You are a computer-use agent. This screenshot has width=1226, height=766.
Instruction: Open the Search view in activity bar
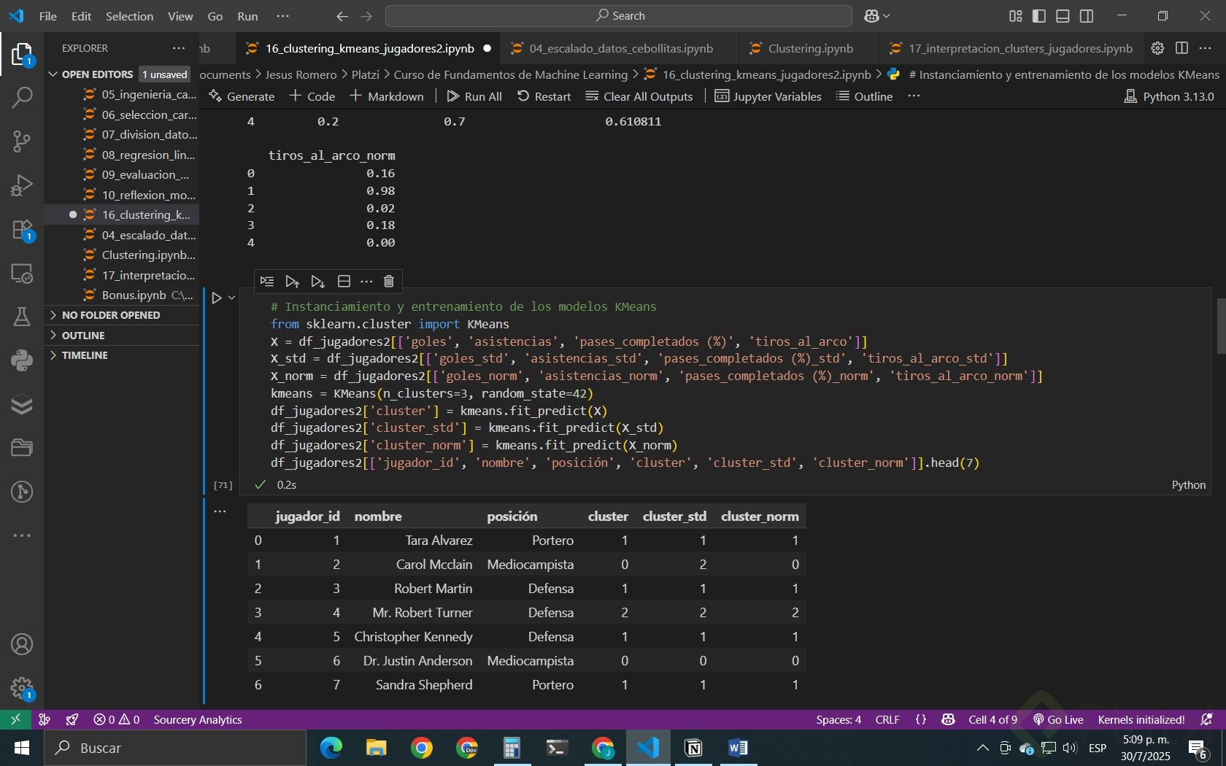pos(22,97)
